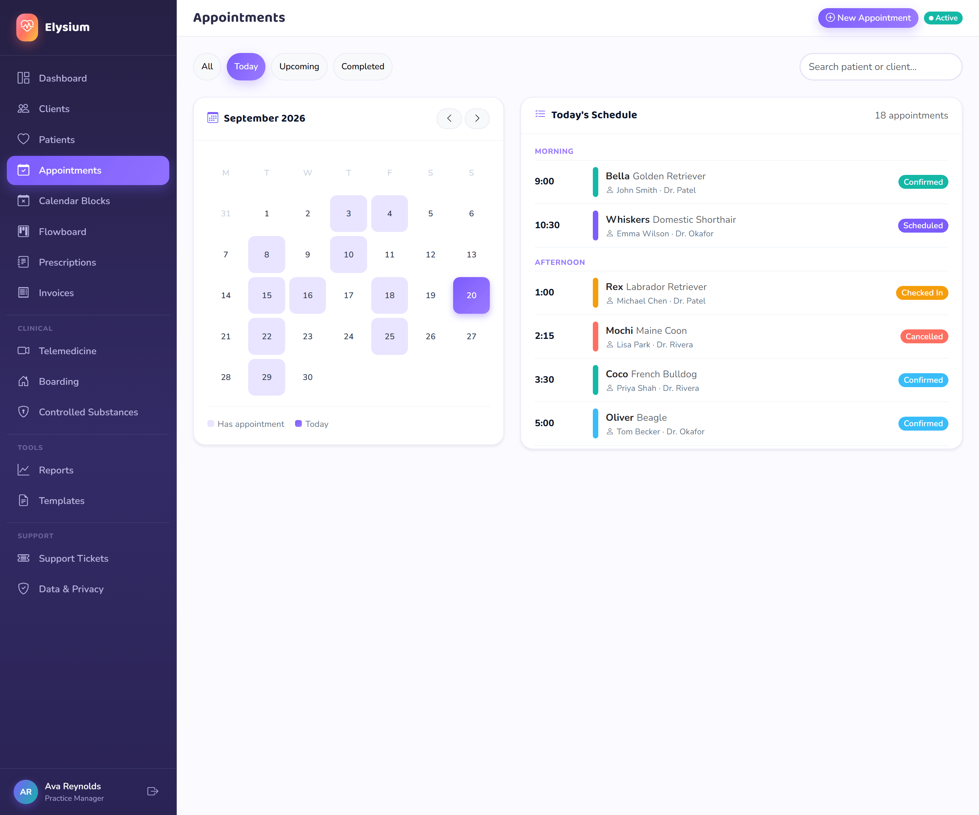The height and width of the screenshot is (815, 979).
Task: Open Bella Golden Retriever 9:00 appointment
Action: (x=741, y=182)
